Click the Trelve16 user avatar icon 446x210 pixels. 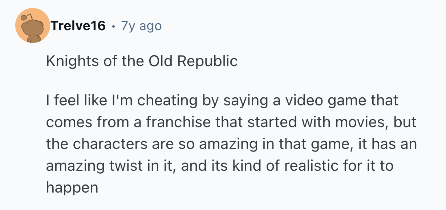(33, 26)
